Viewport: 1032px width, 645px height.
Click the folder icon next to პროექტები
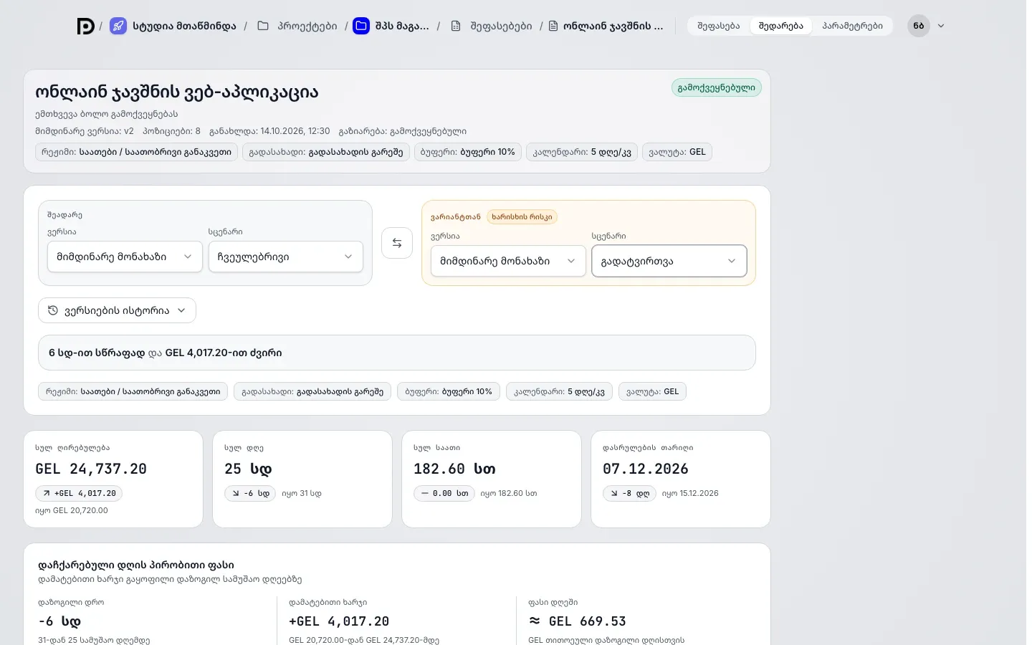coord(263,26)
